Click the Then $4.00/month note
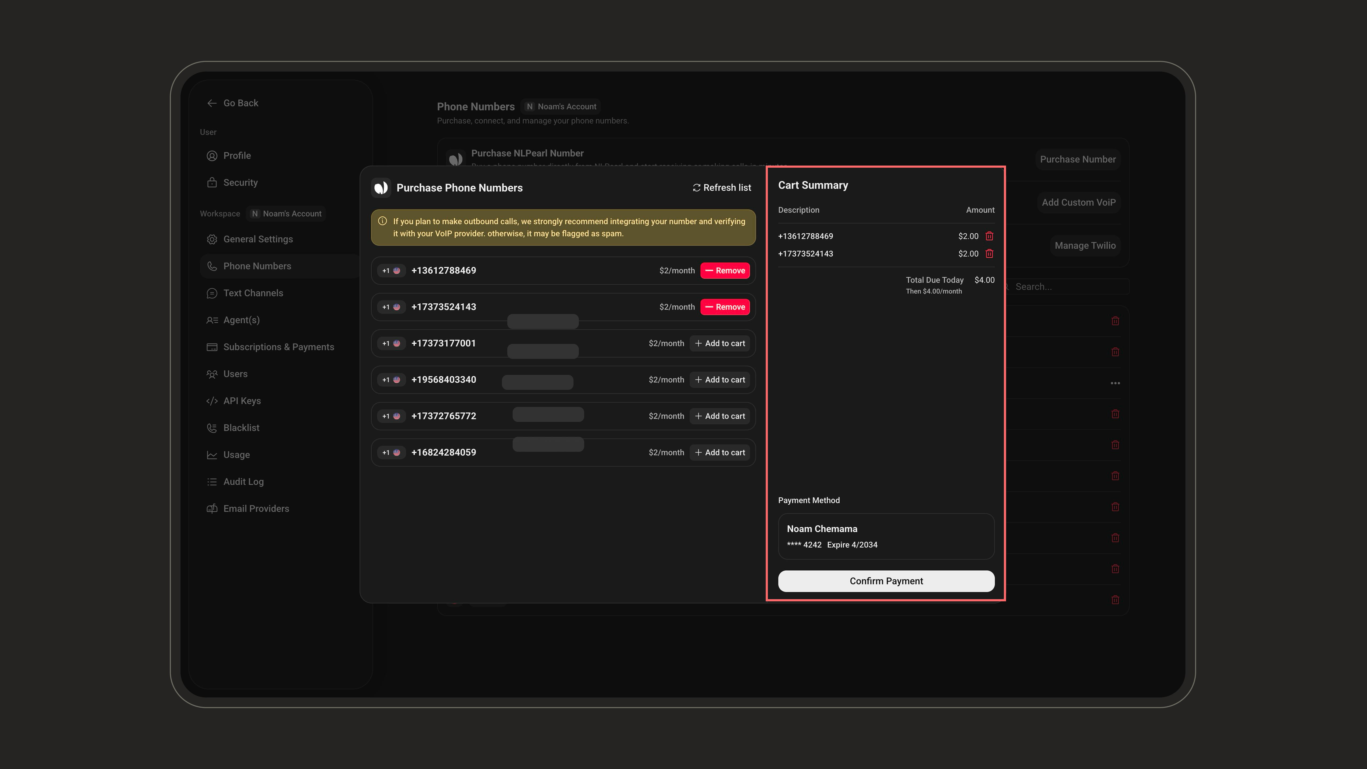Screen dimensions: 1367x769 (x=933, y=291)
